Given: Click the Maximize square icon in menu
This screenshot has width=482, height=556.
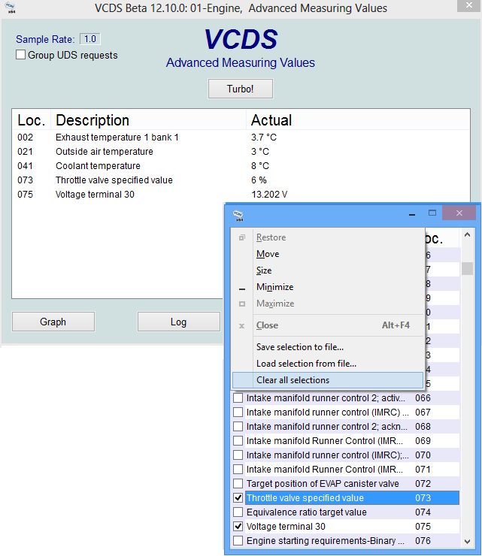Looking at the screenshot, I should point(242,304).
